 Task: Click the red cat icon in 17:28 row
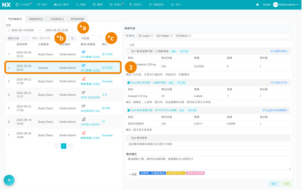click(x=83, y=79)
